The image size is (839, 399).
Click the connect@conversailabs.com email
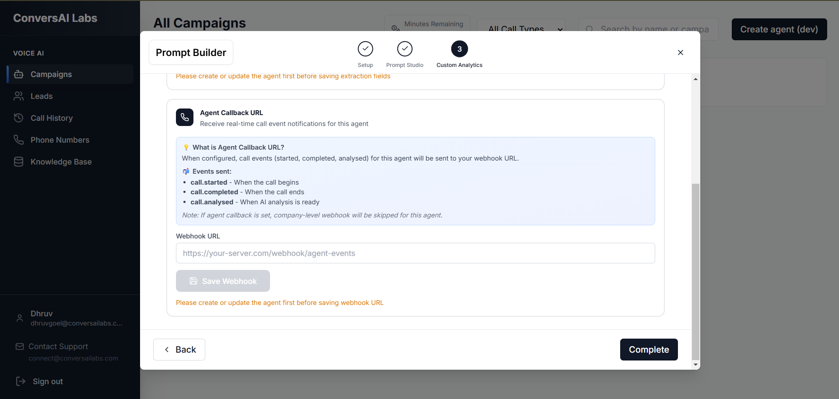(x=73, y=358)
